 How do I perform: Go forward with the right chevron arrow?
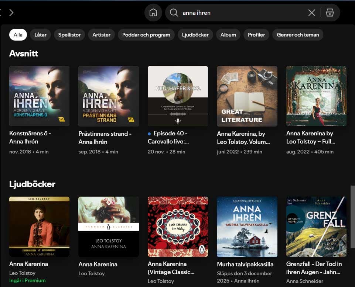point(11,13)
